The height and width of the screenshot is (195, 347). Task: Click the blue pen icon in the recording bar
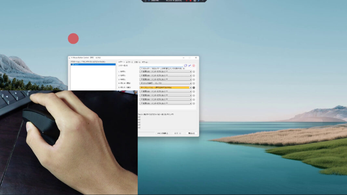click(199, 1)
